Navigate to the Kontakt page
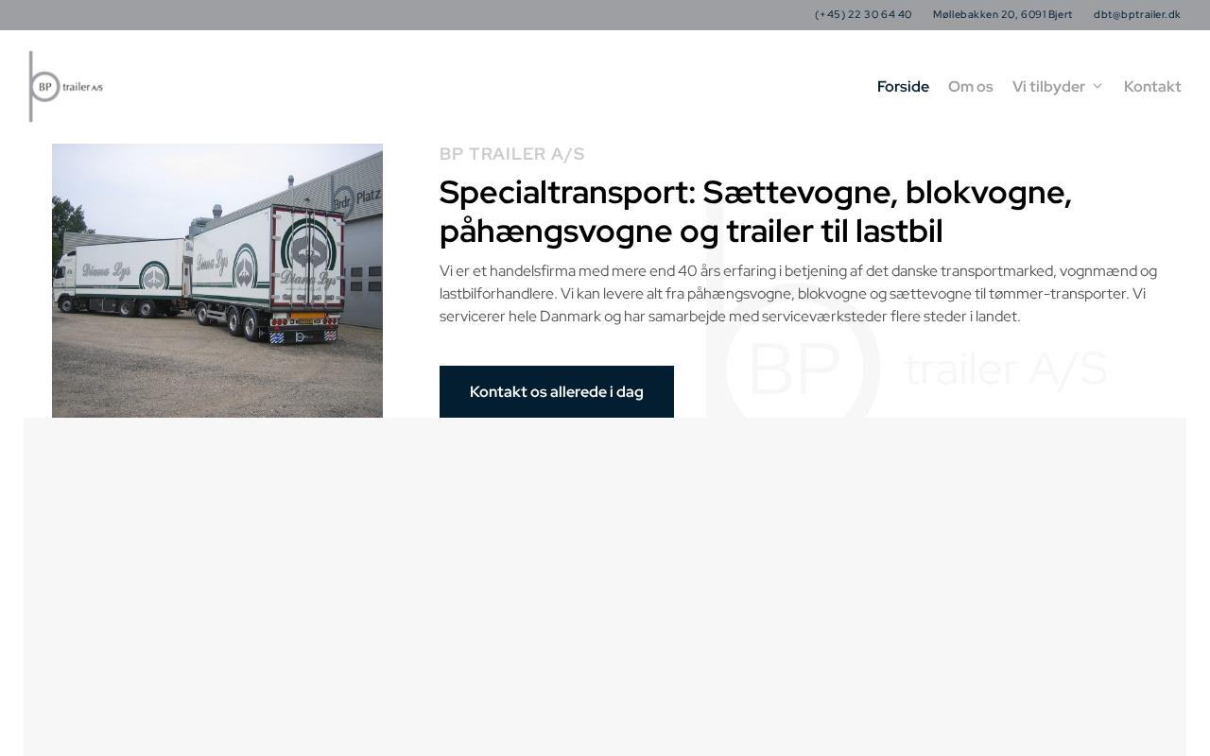The image size is (1210, 756). [1152, 87]
